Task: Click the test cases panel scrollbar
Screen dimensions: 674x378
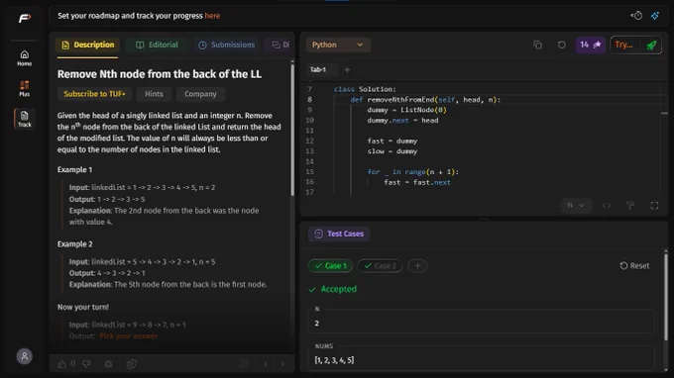Action: coord(666,296)
